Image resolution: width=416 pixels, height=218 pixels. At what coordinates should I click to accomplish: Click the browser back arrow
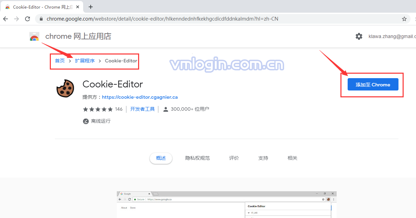[x=5, y=19]
